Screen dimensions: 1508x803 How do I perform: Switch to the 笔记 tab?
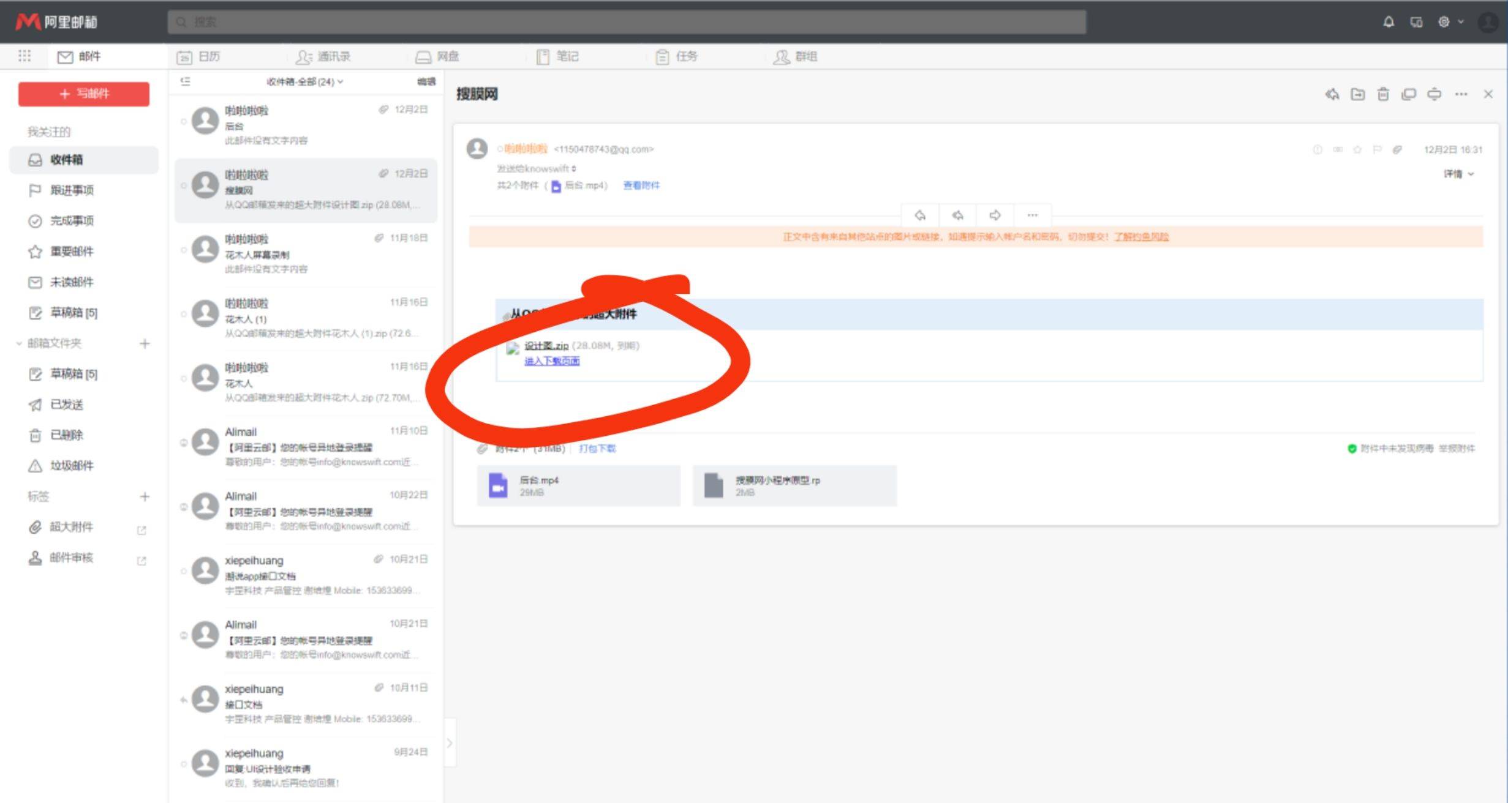(557, 57)
